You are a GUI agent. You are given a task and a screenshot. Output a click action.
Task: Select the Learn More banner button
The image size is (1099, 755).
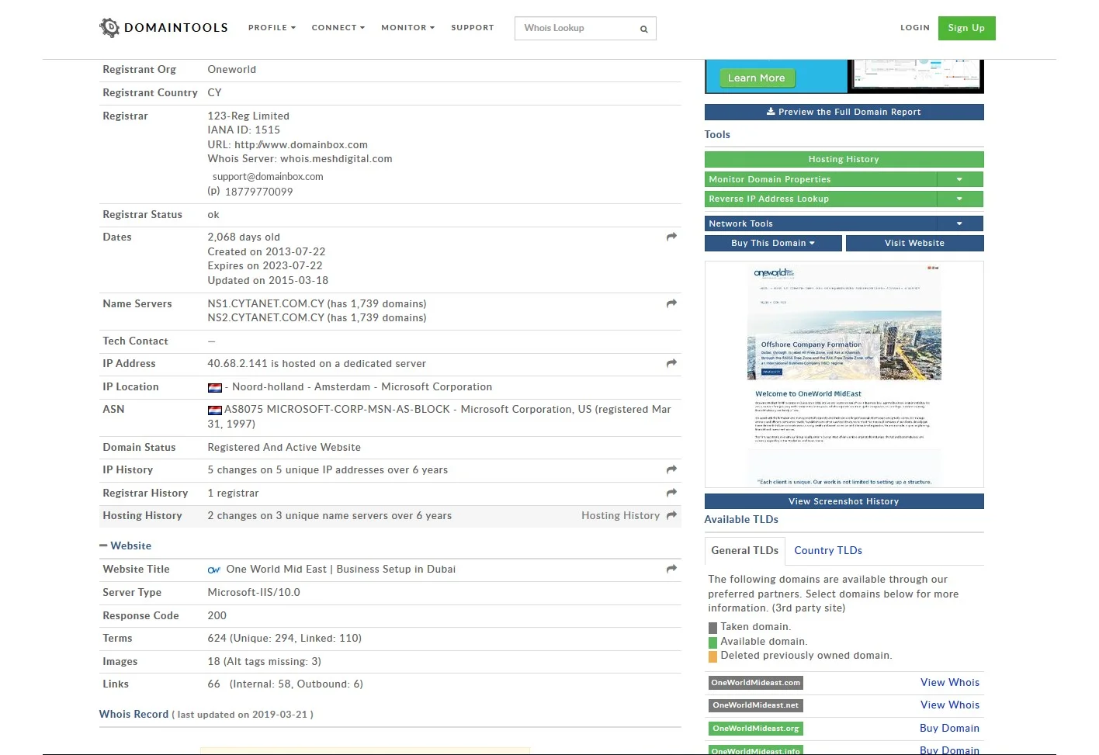[756, 78]
